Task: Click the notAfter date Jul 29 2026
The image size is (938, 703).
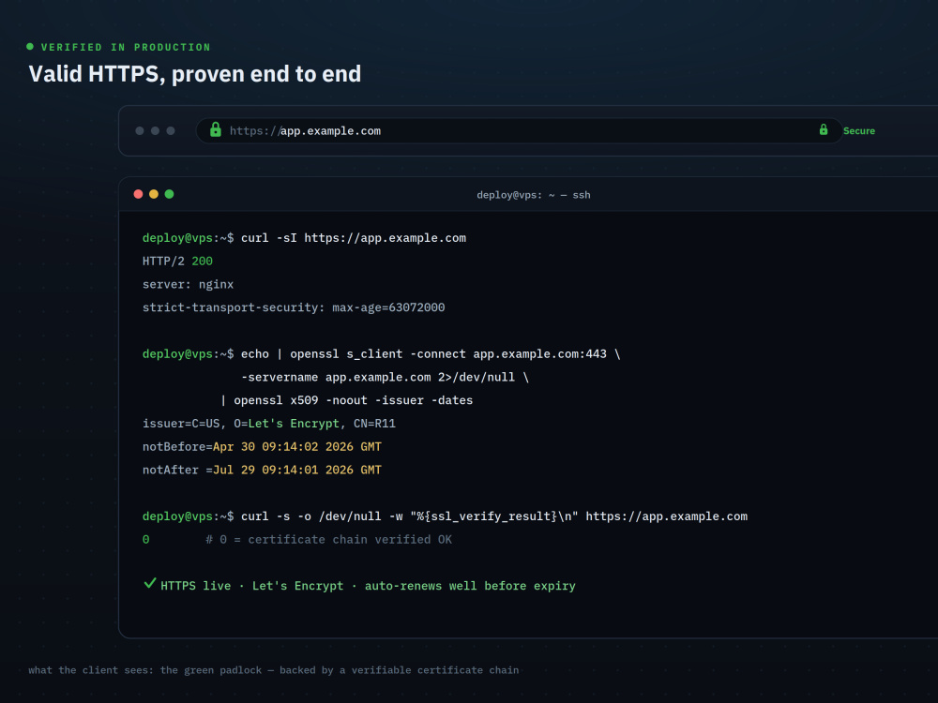Action: (x=297, y=471)
